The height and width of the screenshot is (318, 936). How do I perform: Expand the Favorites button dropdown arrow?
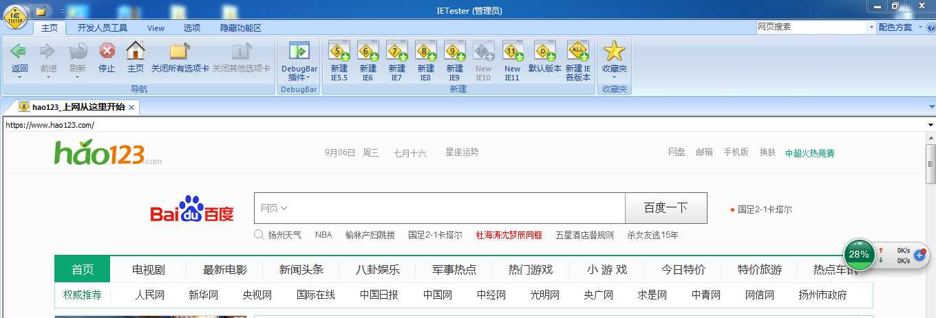tap(614, 77)
